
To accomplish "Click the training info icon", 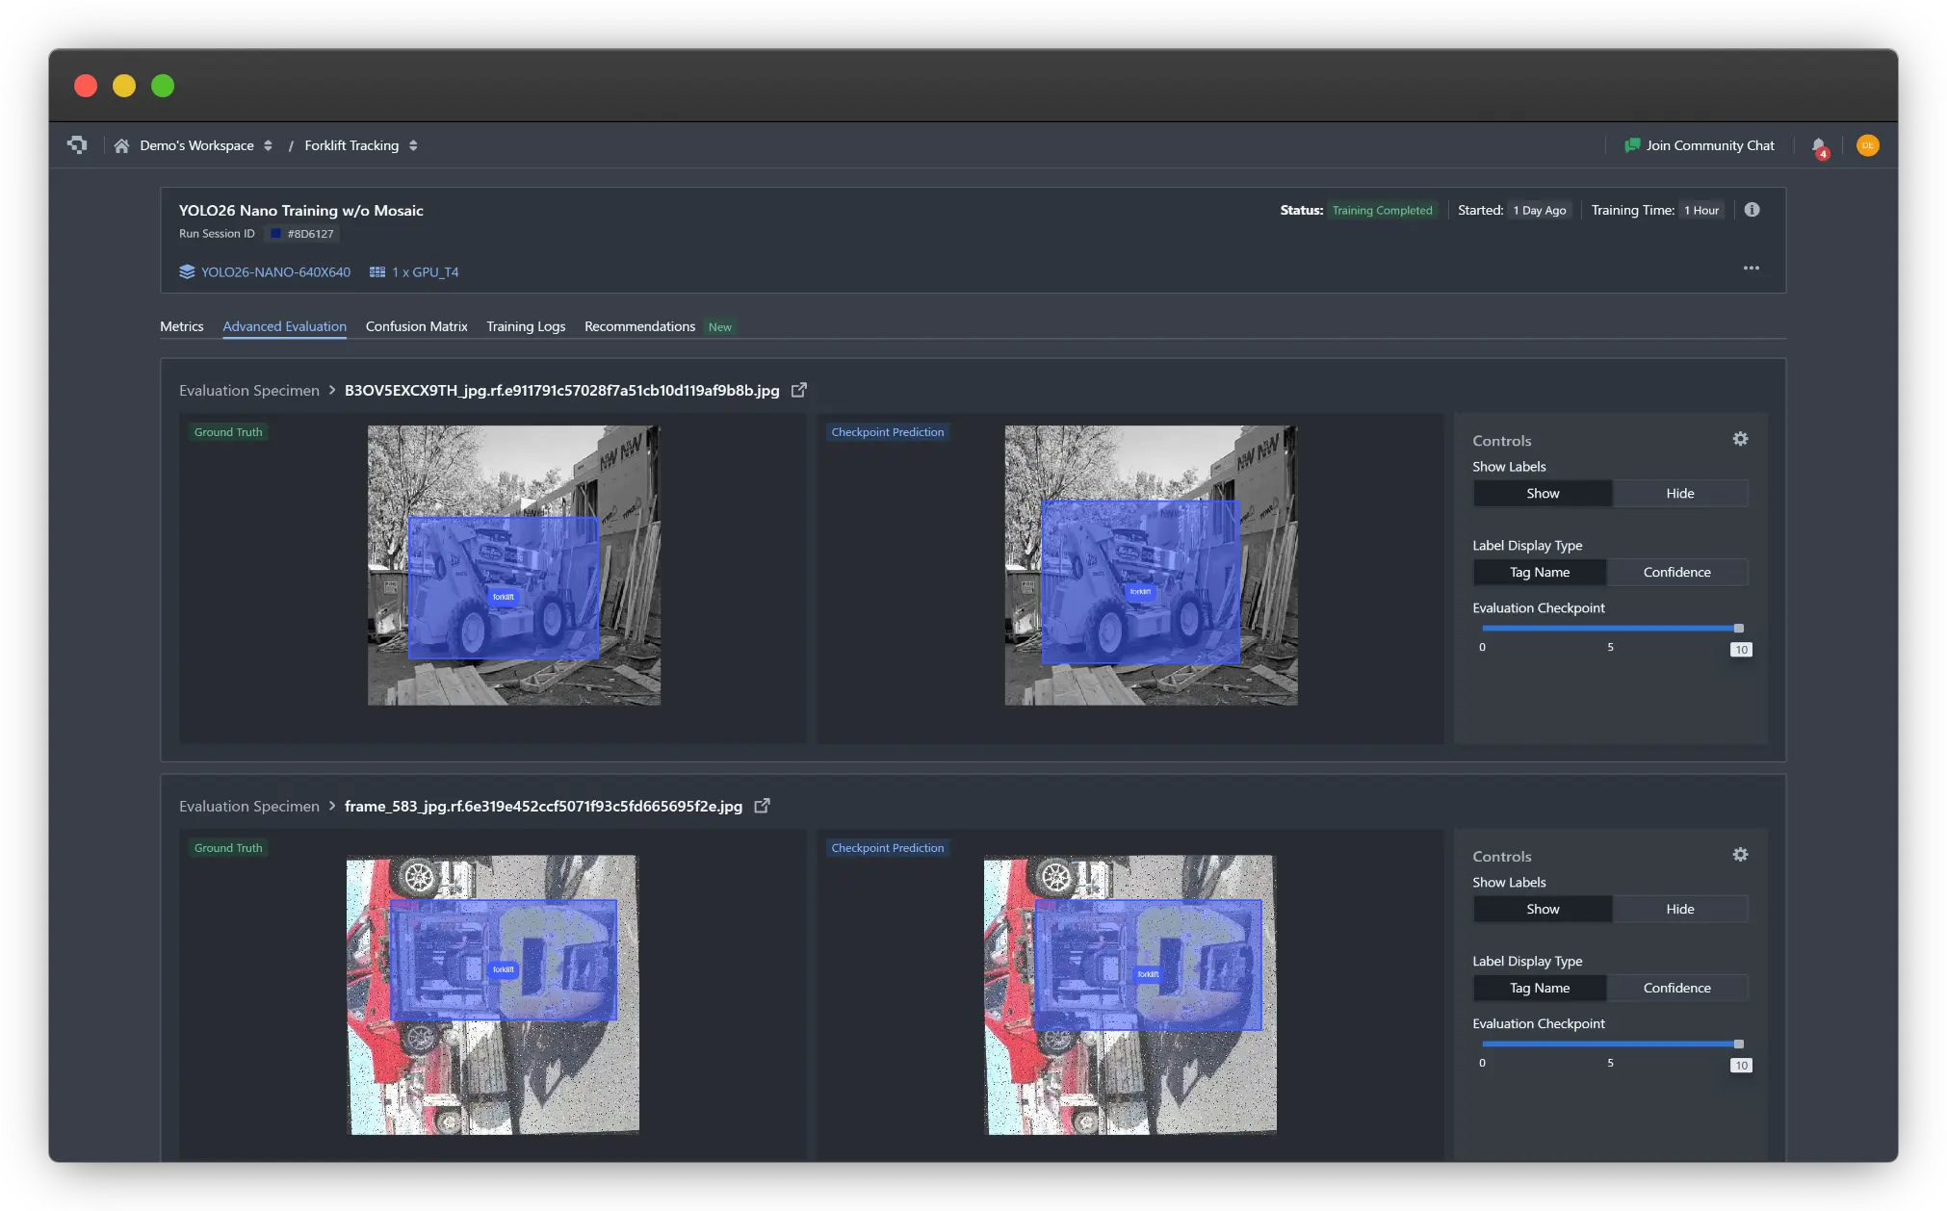I will (1752, 210).
